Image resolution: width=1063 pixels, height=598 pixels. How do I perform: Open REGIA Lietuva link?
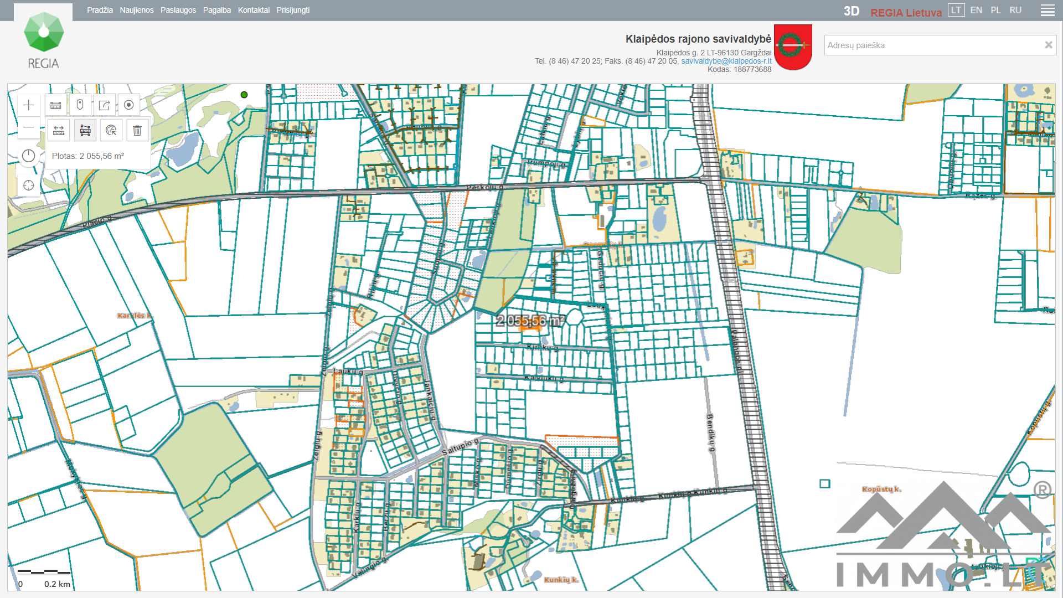[x=906, y=12]
